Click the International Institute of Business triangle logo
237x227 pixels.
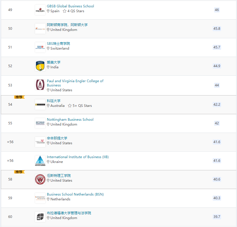click(40, 161)
